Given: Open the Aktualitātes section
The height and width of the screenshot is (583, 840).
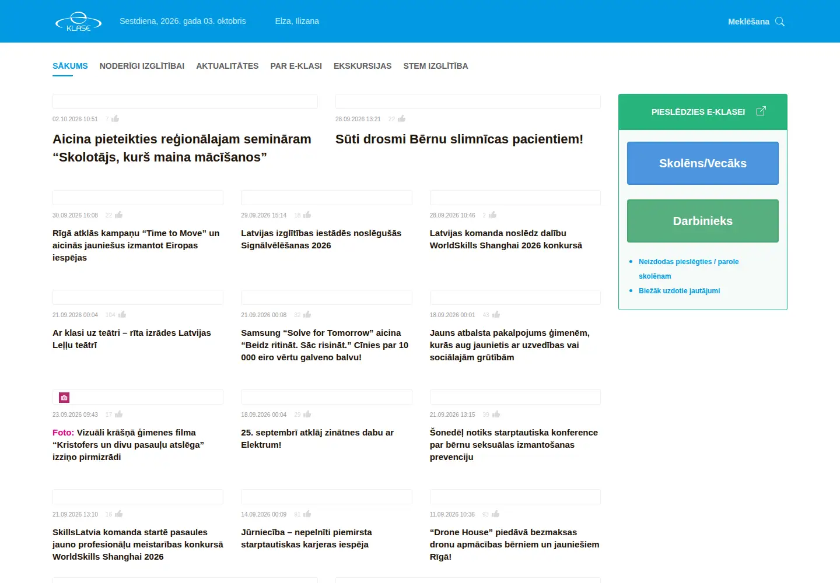Looking at the screenshot, I should 228,66.
